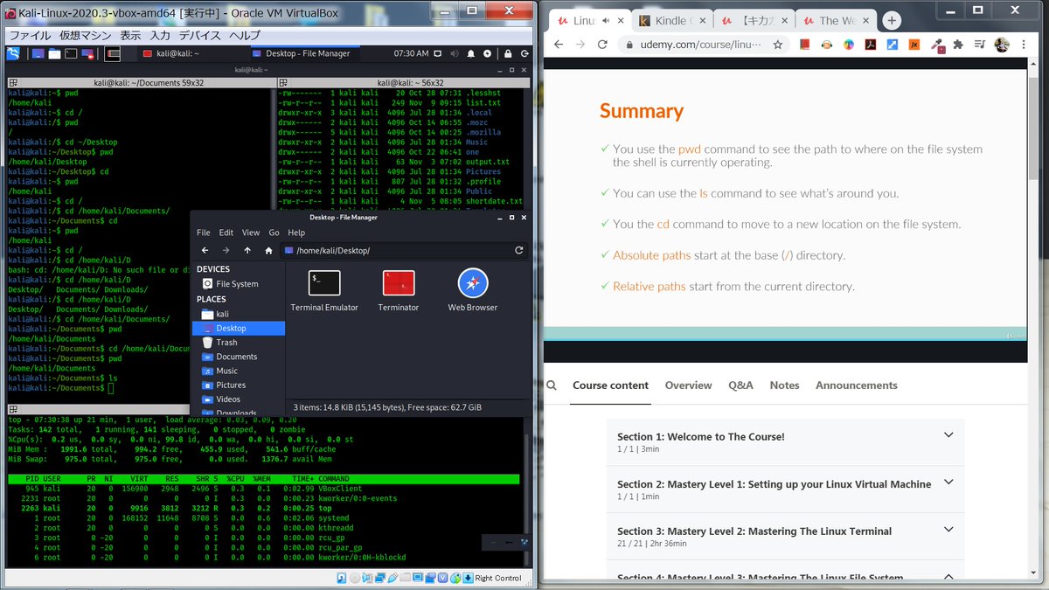This screenshot has width=1049, height=590.
Task: Switch to the Q&A tab on Udemy
Action: [740, 385]
